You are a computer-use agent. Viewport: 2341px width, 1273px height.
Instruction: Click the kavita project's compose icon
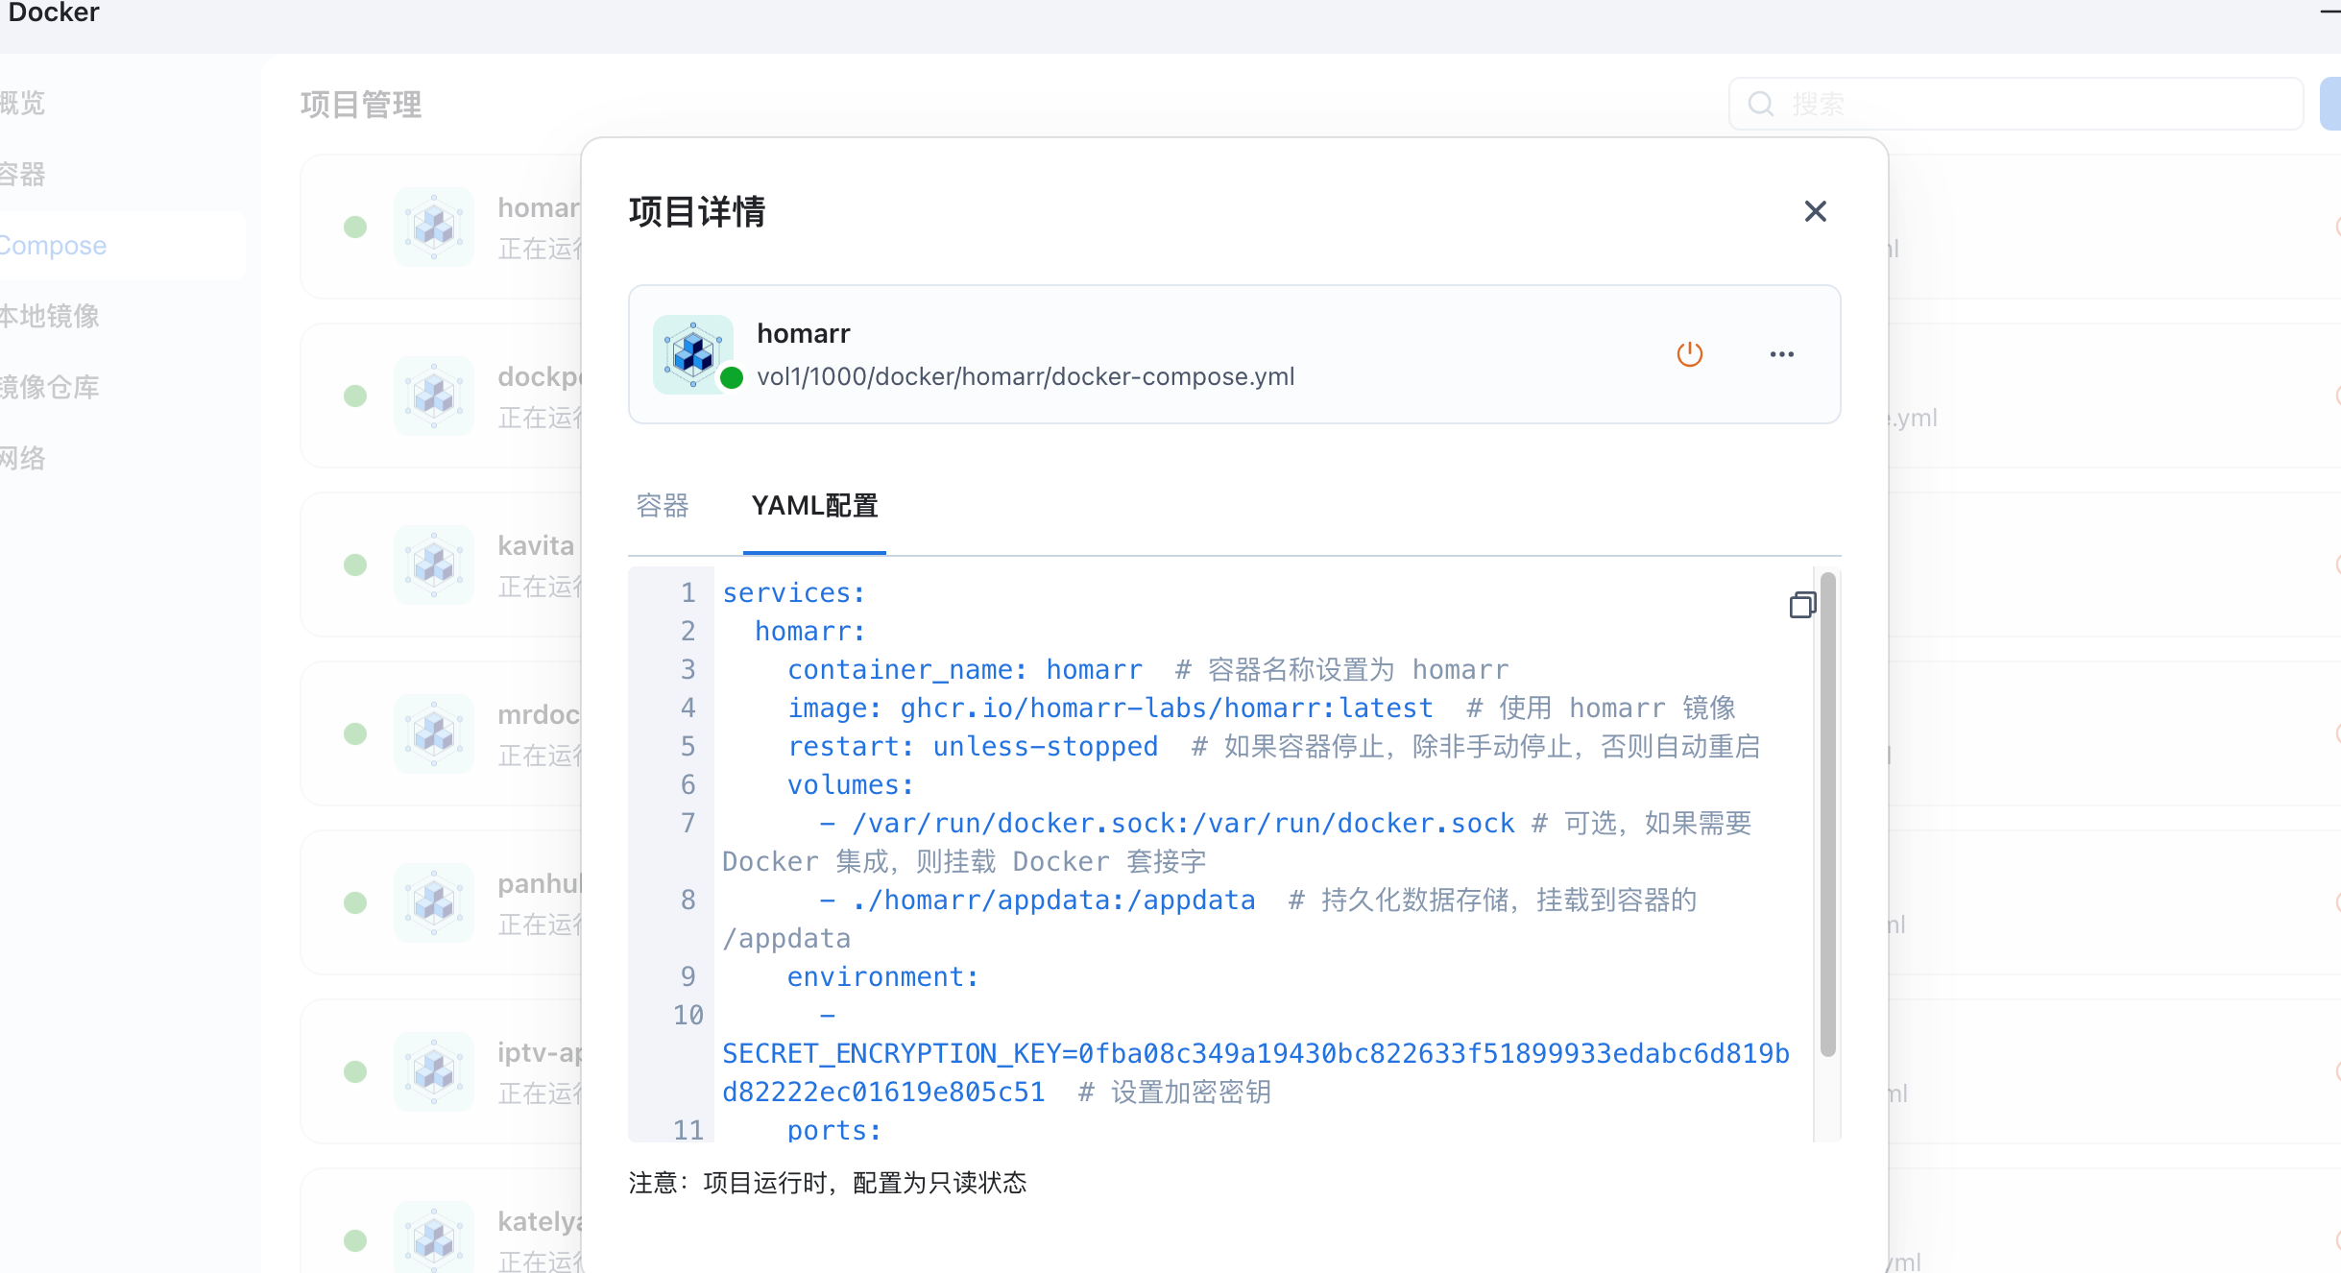434,564
